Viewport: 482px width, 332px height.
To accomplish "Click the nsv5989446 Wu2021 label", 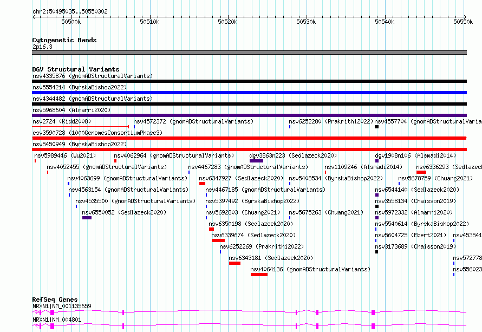I will click(x=65, y=155).
